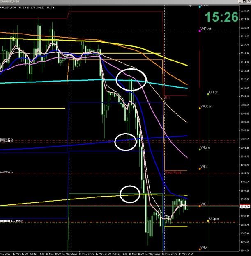Click the 2020.45 price scale label
This screenshot has height=256, width=251.
pos(245,28)
